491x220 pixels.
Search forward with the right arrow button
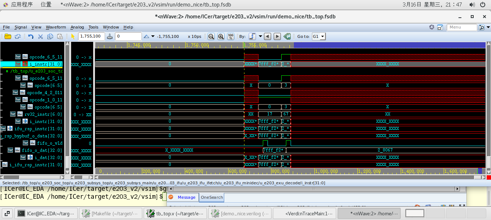pyautogui.click(x=277, y=36)
